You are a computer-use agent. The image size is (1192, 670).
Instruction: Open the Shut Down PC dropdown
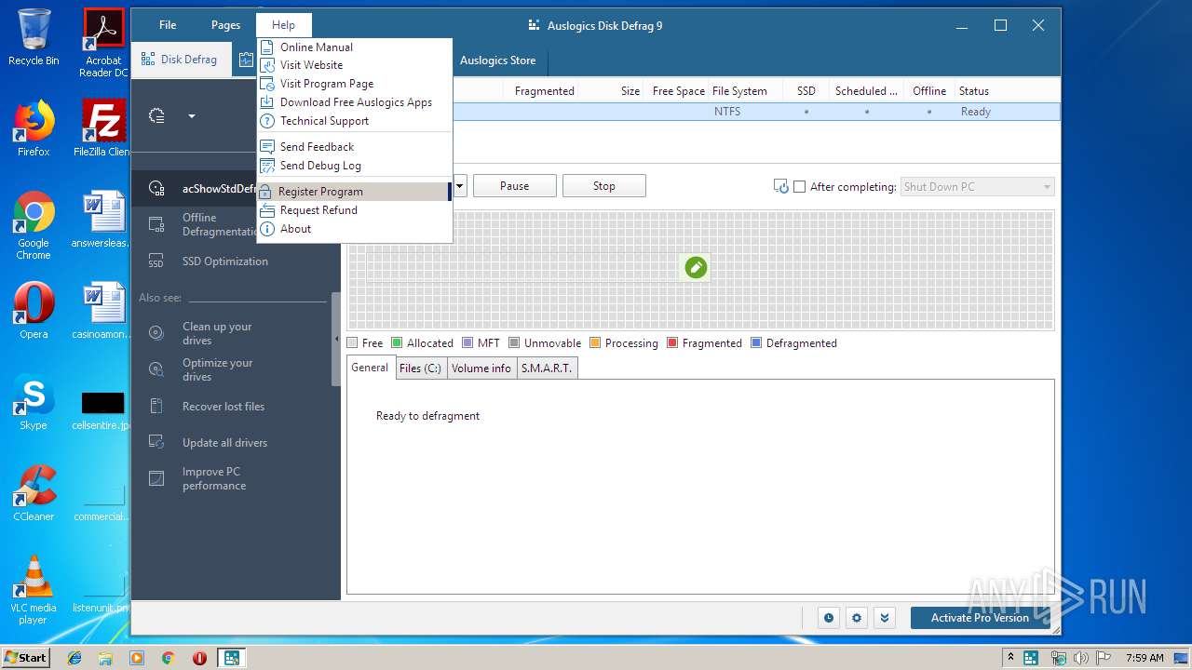977,187
